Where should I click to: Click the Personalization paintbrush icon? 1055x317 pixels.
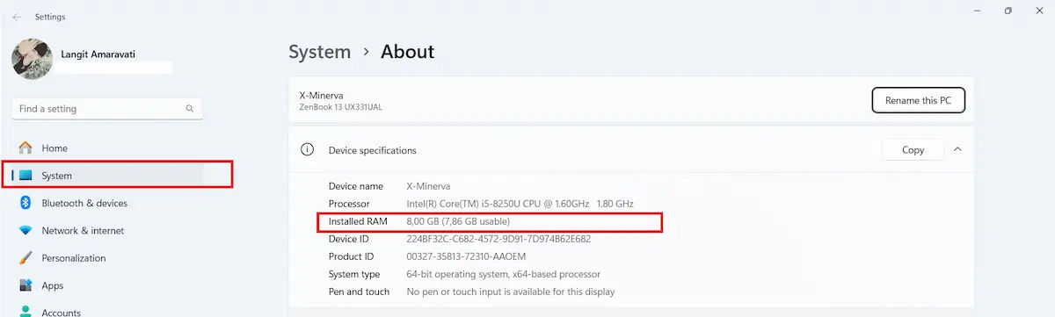pyautogui.click(x=25, y=258)
